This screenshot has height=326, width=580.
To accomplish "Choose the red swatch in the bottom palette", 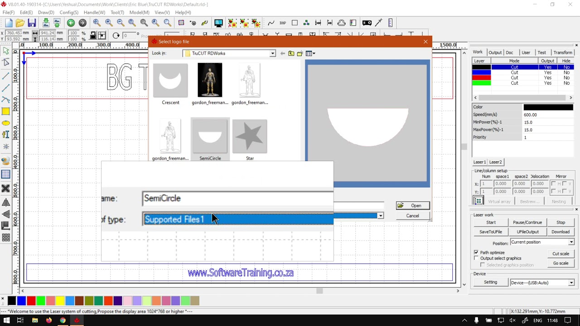I will coord(31,301).
